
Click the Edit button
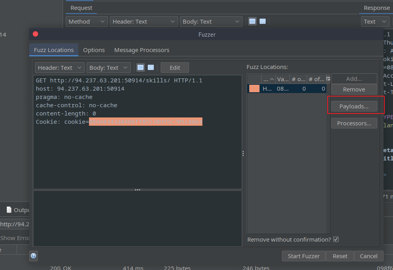pos(175,67)
